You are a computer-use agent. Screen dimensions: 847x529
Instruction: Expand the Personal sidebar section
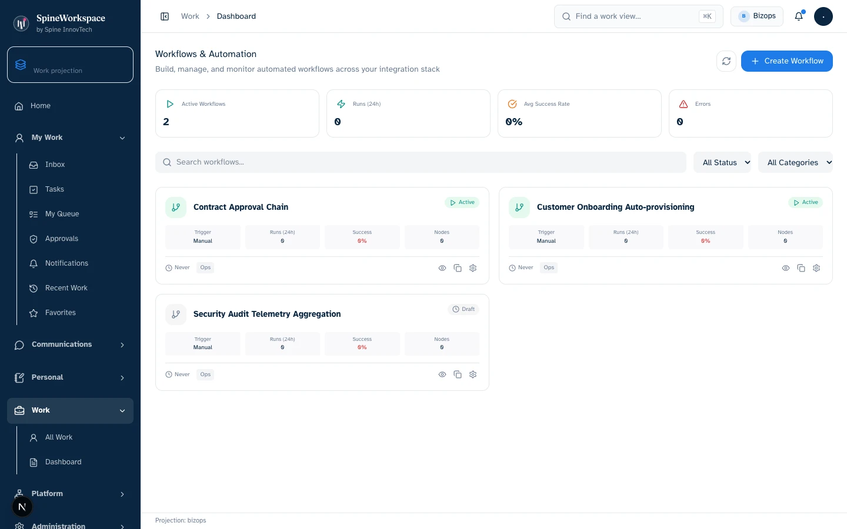[x=70, y=377]
